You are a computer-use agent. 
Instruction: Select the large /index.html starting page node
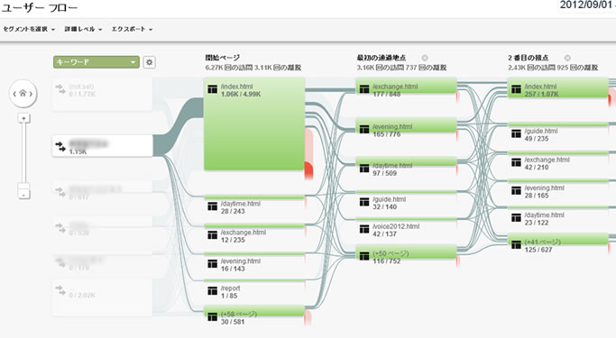[x=254, y=124]
